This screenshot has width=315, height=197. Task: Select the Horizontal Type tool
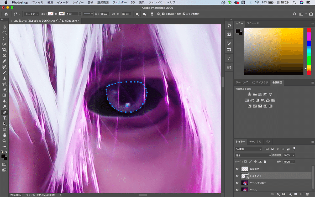click(x=4, y=118)
